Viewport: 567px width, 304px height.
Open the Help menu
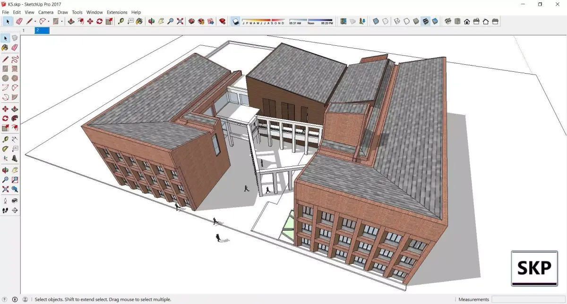[x=136, y=12]
